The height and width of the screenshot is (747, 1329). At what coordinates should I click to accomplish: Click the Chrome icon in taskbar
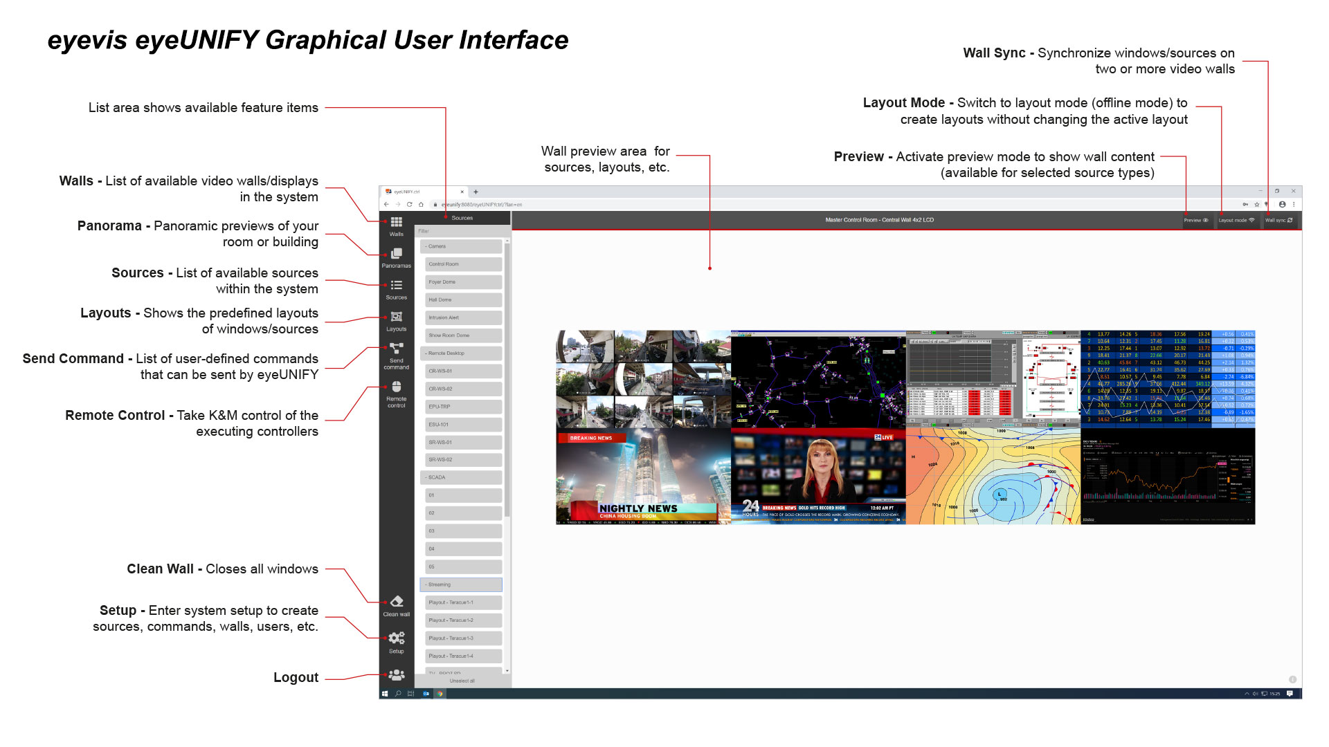440,694
